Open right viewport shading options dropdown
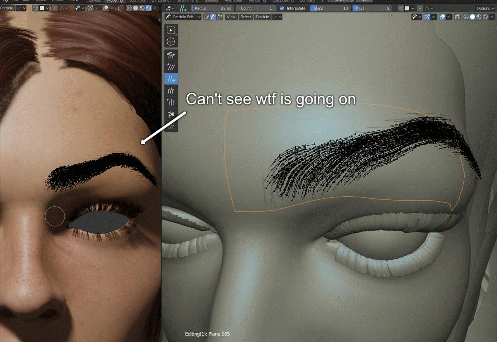 click(x=492, y=17)
